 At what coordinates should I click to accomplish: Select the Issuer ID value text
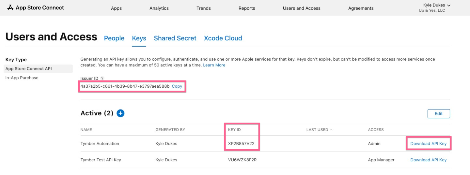point(125,86)
